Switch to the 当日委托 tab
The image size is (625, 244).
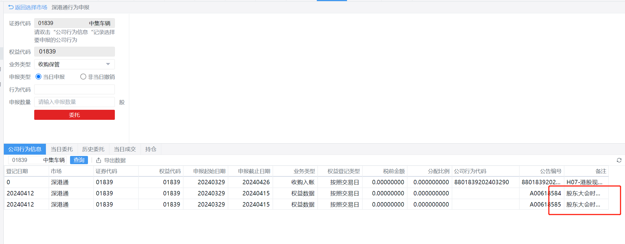click(x=62, y=149)
